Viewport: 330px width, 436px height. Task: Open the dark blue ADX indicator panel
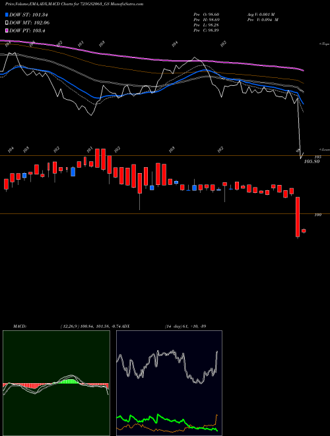169,383
